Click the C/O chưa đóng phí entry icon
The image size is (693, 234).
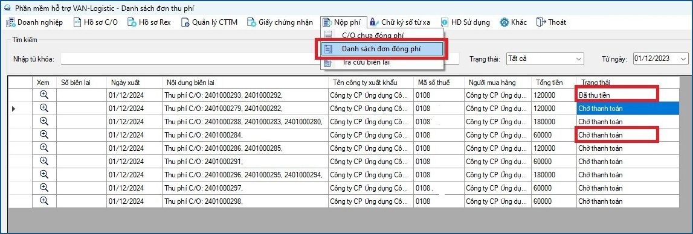(x=327, y=36)
